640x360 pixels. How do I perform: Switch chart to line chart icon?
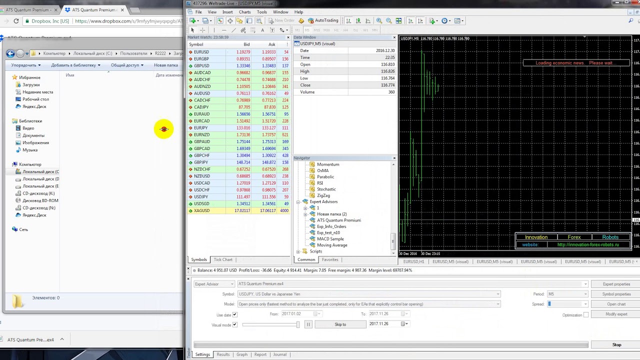pos(368,20)
